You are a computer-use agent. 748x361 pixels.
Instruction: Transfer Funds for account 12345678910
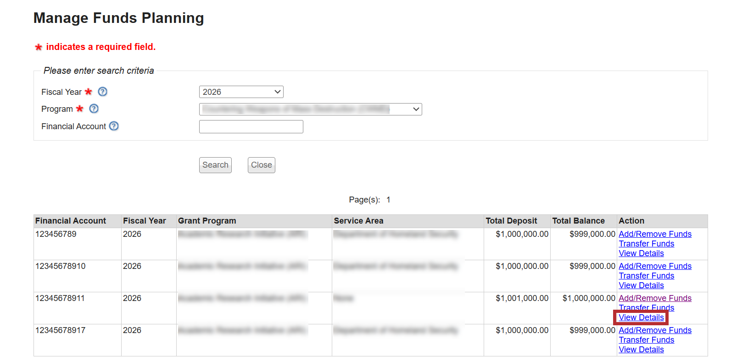[x=646, y=276]
